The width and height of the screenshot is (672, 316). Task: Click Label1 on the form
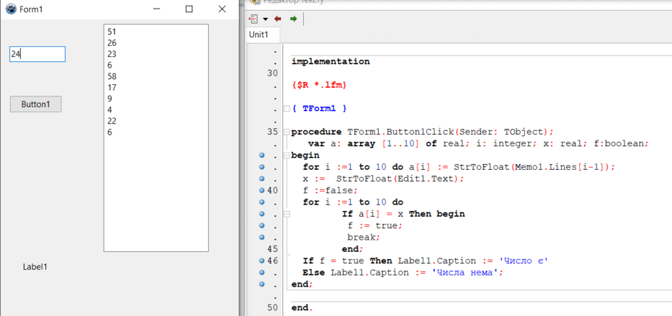[35, 267]
